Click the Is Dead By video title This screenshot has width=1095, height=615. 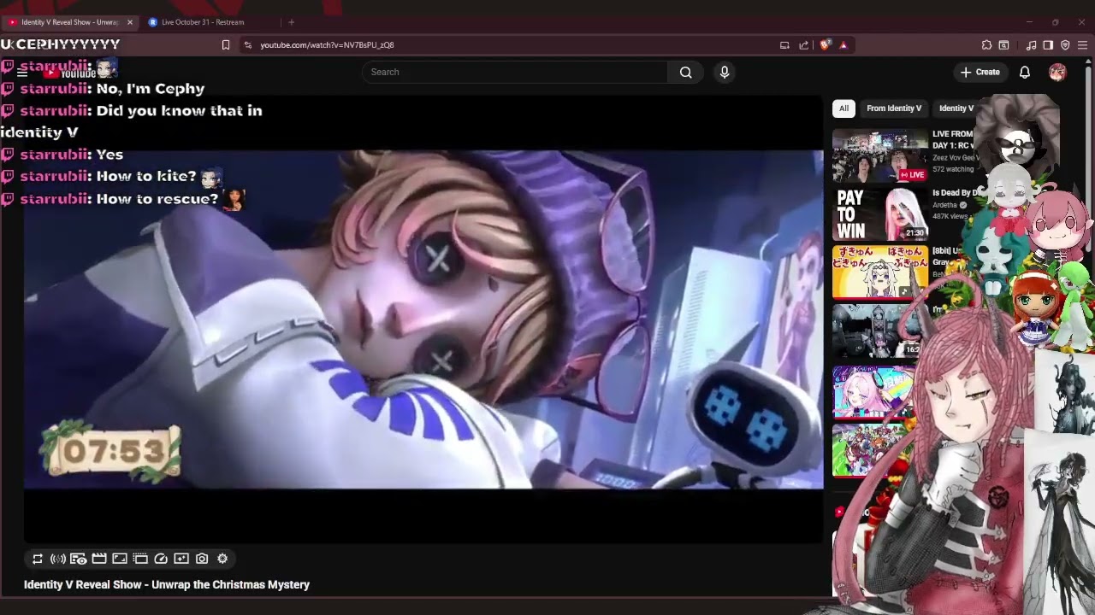(955, 193)
